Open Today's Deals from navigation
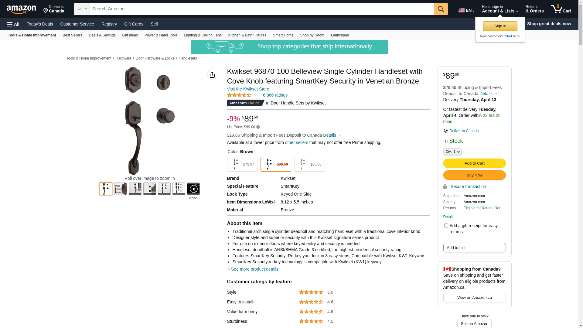 (x=40, y=24)
